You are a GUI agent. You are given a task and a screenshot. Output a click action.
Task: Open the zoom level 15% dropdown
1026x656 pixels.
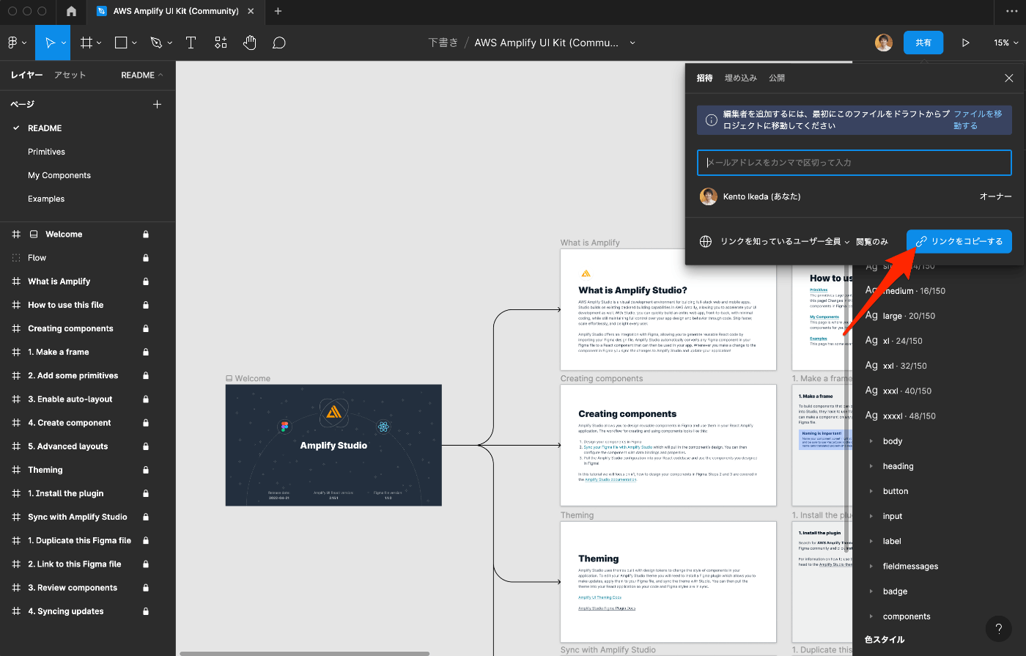1005,43
